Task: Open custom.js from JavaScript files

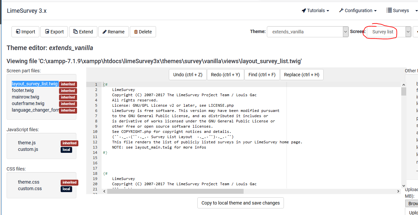Action: pos(28,149)
